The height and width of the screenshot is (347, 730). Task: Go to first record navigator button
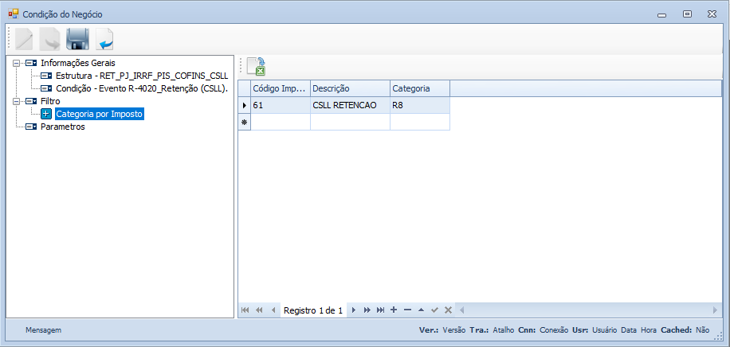245,310
